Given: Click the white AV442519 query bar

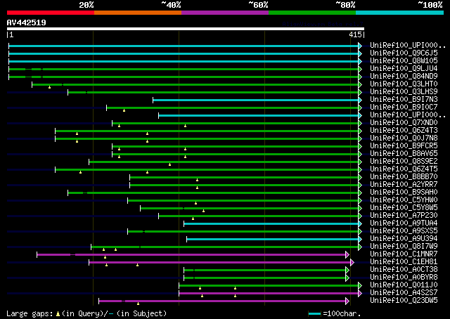Looking at the screenshot, I should [x=186, y=29].
